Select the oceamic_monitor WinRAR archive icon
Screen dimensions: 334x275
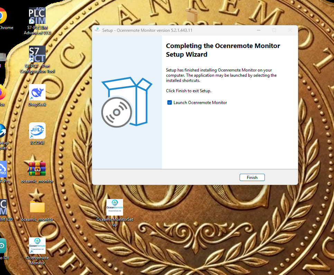pyautogui.click(x=37, y=172)
